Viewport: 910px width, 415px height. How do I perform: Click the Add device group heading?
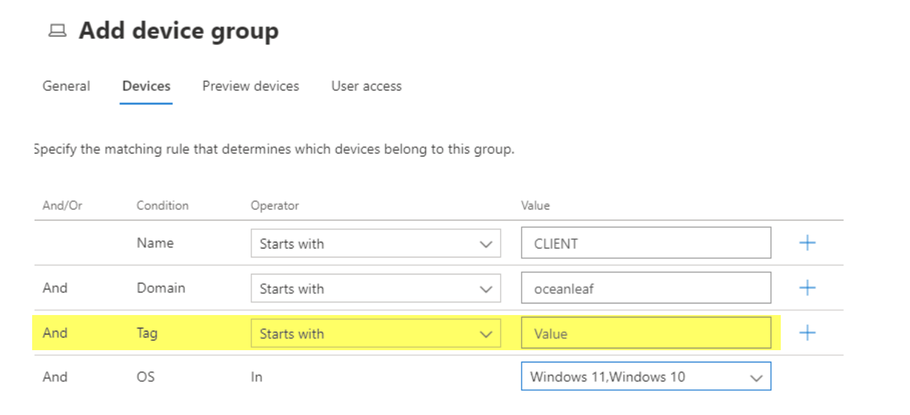[178, 31]
